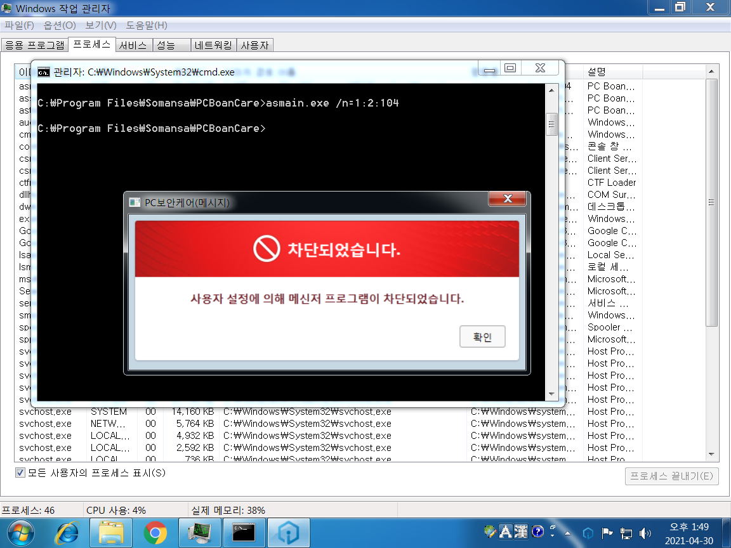Click the globe tray icon left of IME
This screenshot has width=731, height=548.
(490, 532)
